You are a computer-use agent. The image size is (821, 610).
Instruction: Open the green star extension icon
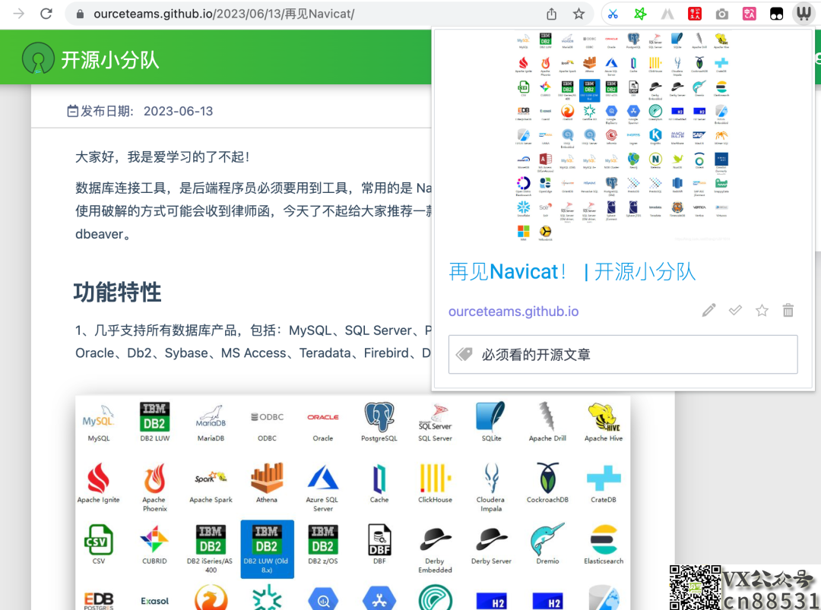[640, 14]
